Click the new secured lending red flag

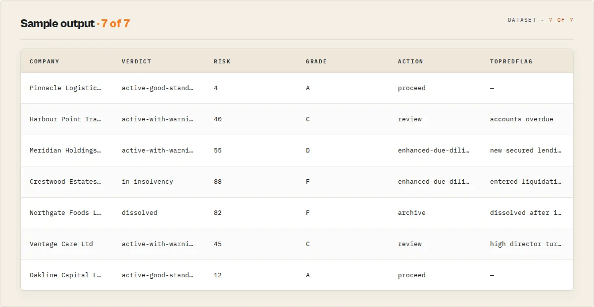click(526, 151)
